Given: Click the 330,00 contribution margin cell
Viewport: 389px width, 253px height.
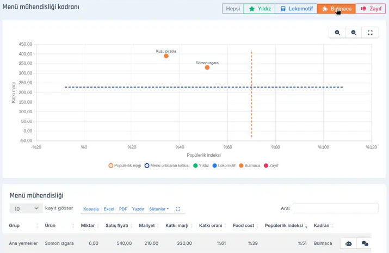Looking at the screenshot, I should coord(184,243).
